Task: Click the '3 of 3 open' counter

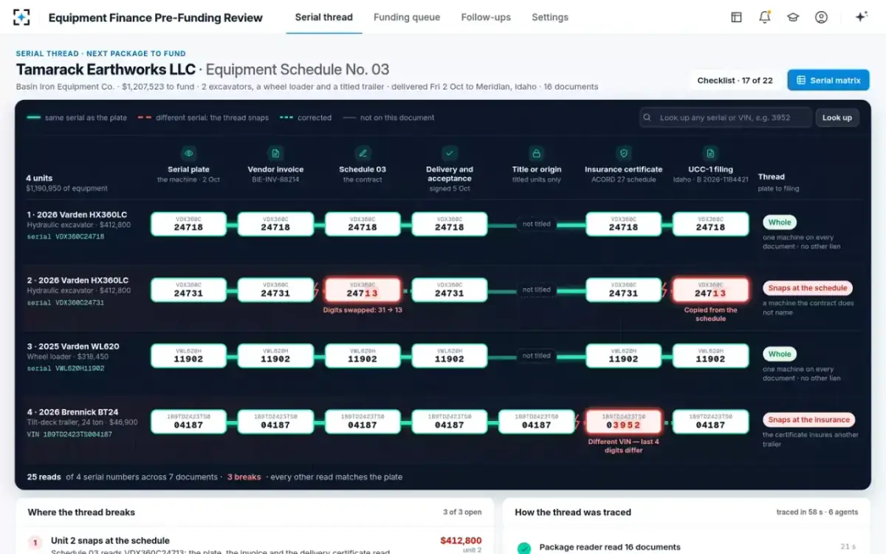Action: point(462,512)
